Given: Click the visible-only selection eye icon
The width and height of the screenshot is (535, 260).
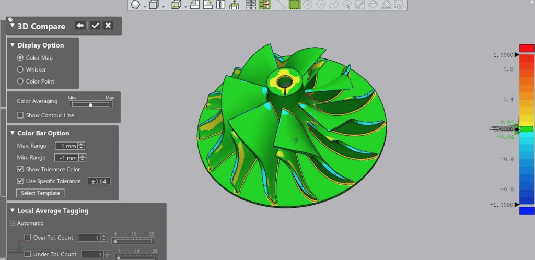Looking at the screenshot, I should pyautogui.click(x=399, y=5).
